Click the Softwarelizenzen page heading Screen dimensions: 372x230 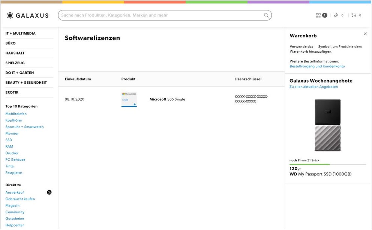(x=92, y=38)
